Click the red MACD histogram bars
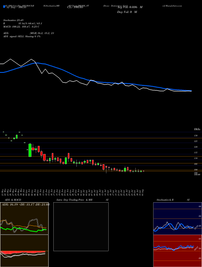Viewport: 202px width, 267px height. pos(23,252)
